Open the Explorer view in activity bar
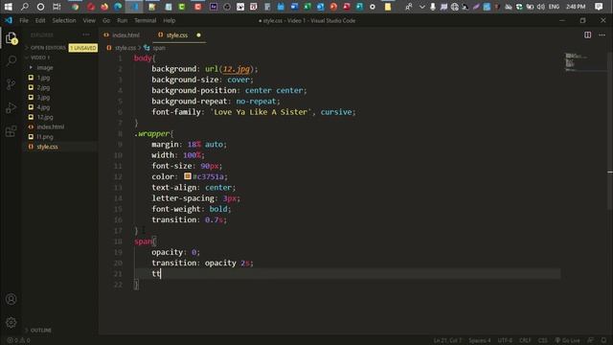The width and height of the screenshot is (613, 345). pyautogui.click(x=11, y=38)
